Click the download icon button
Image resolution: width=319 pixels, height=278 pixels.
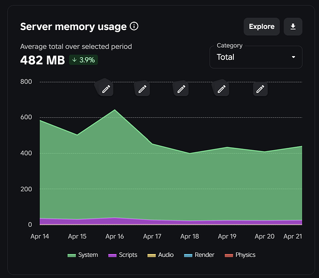(x=293, y=27)
